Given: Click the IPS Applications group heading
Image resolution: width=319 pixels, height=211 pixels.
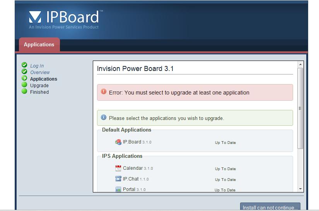Looking at the screenshot, I should (x=122, y=156).
